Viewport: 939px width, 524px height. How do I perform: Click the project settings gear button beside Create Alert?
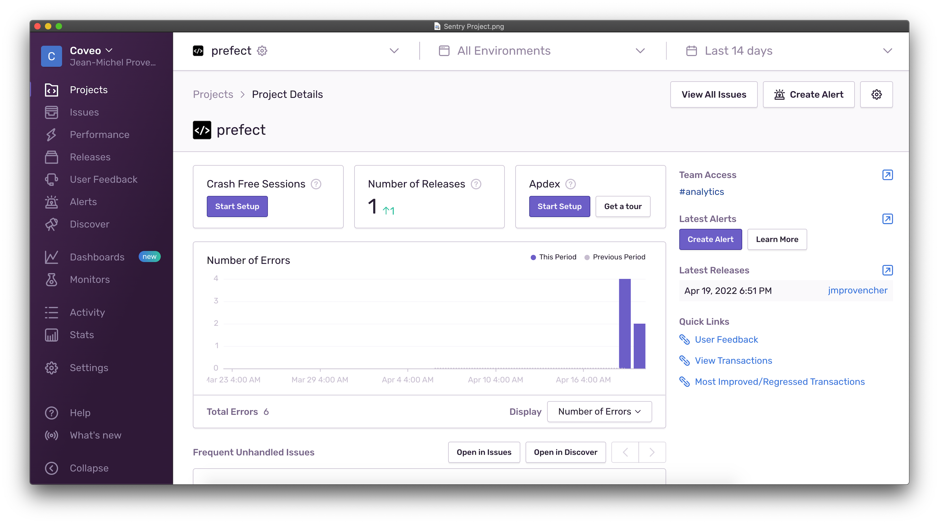point(876,94)
